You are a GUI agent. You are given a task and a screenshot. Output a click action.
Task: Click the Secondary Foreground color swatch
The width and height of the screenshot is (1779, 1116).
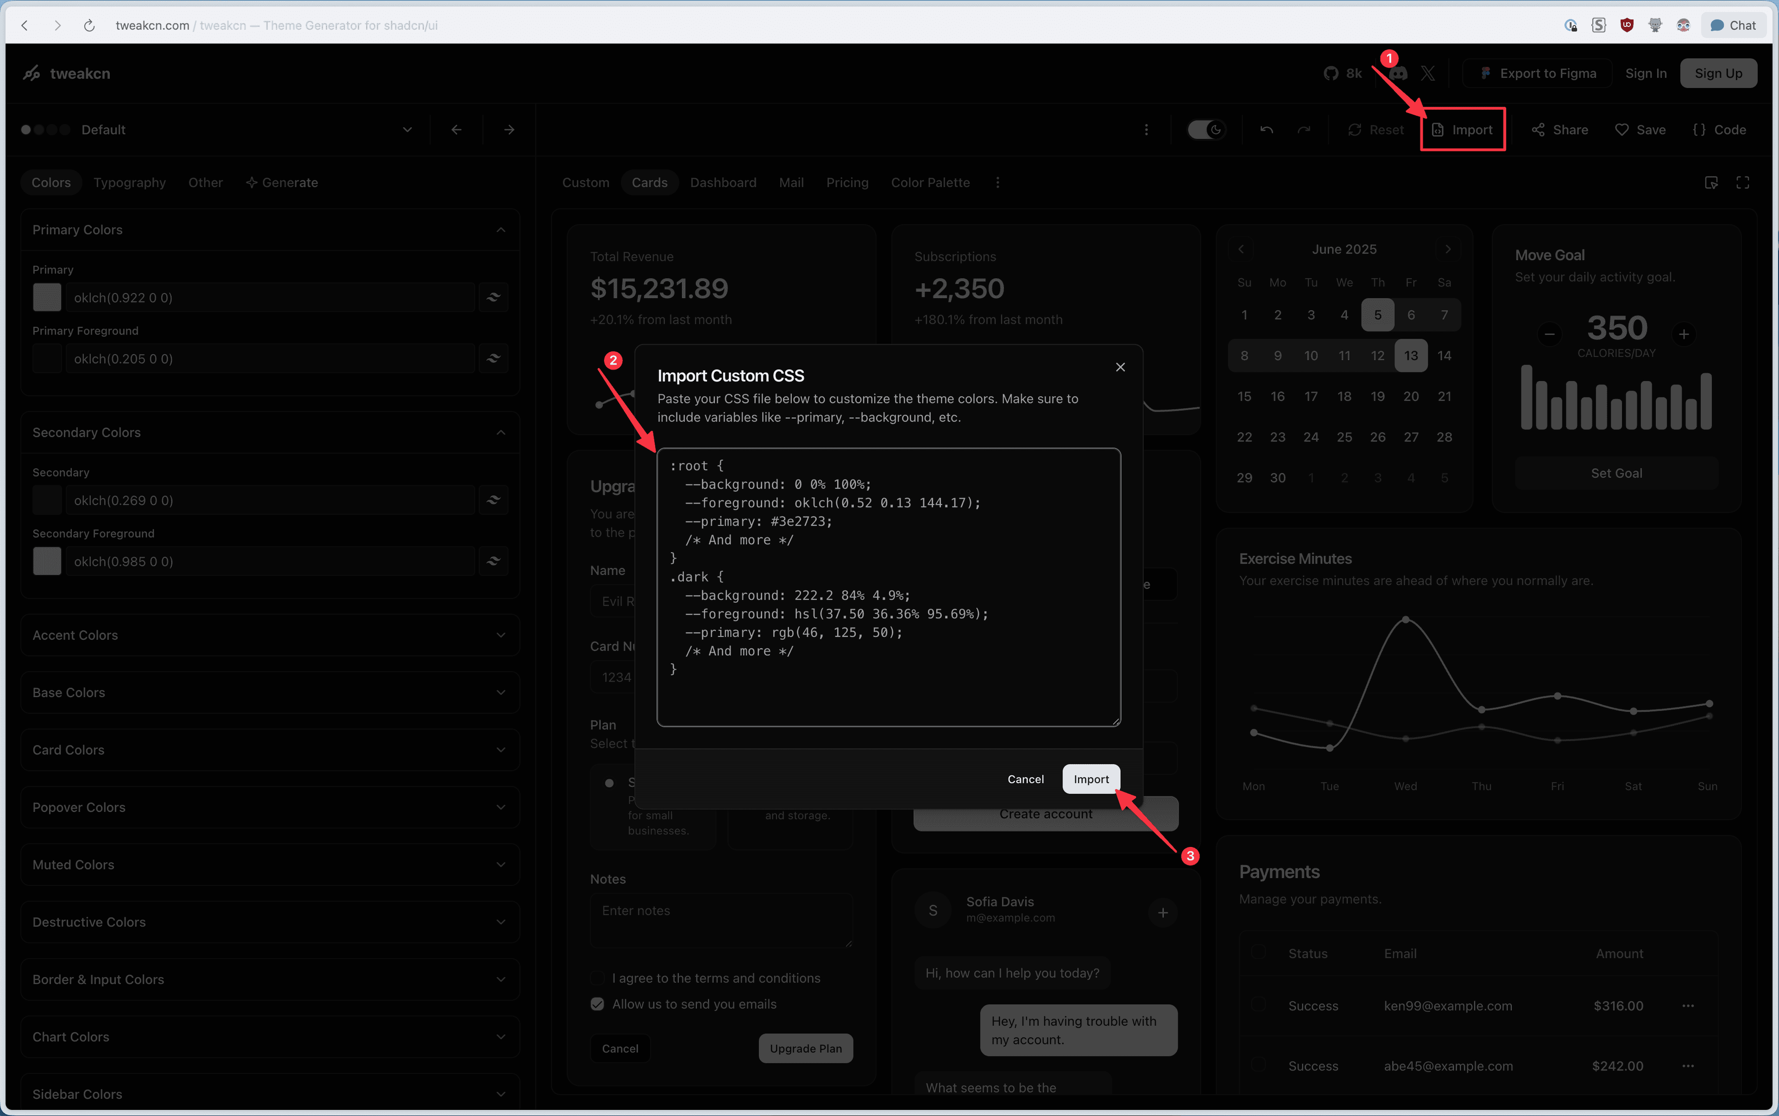pyautogui.click(x=47, y=561)
